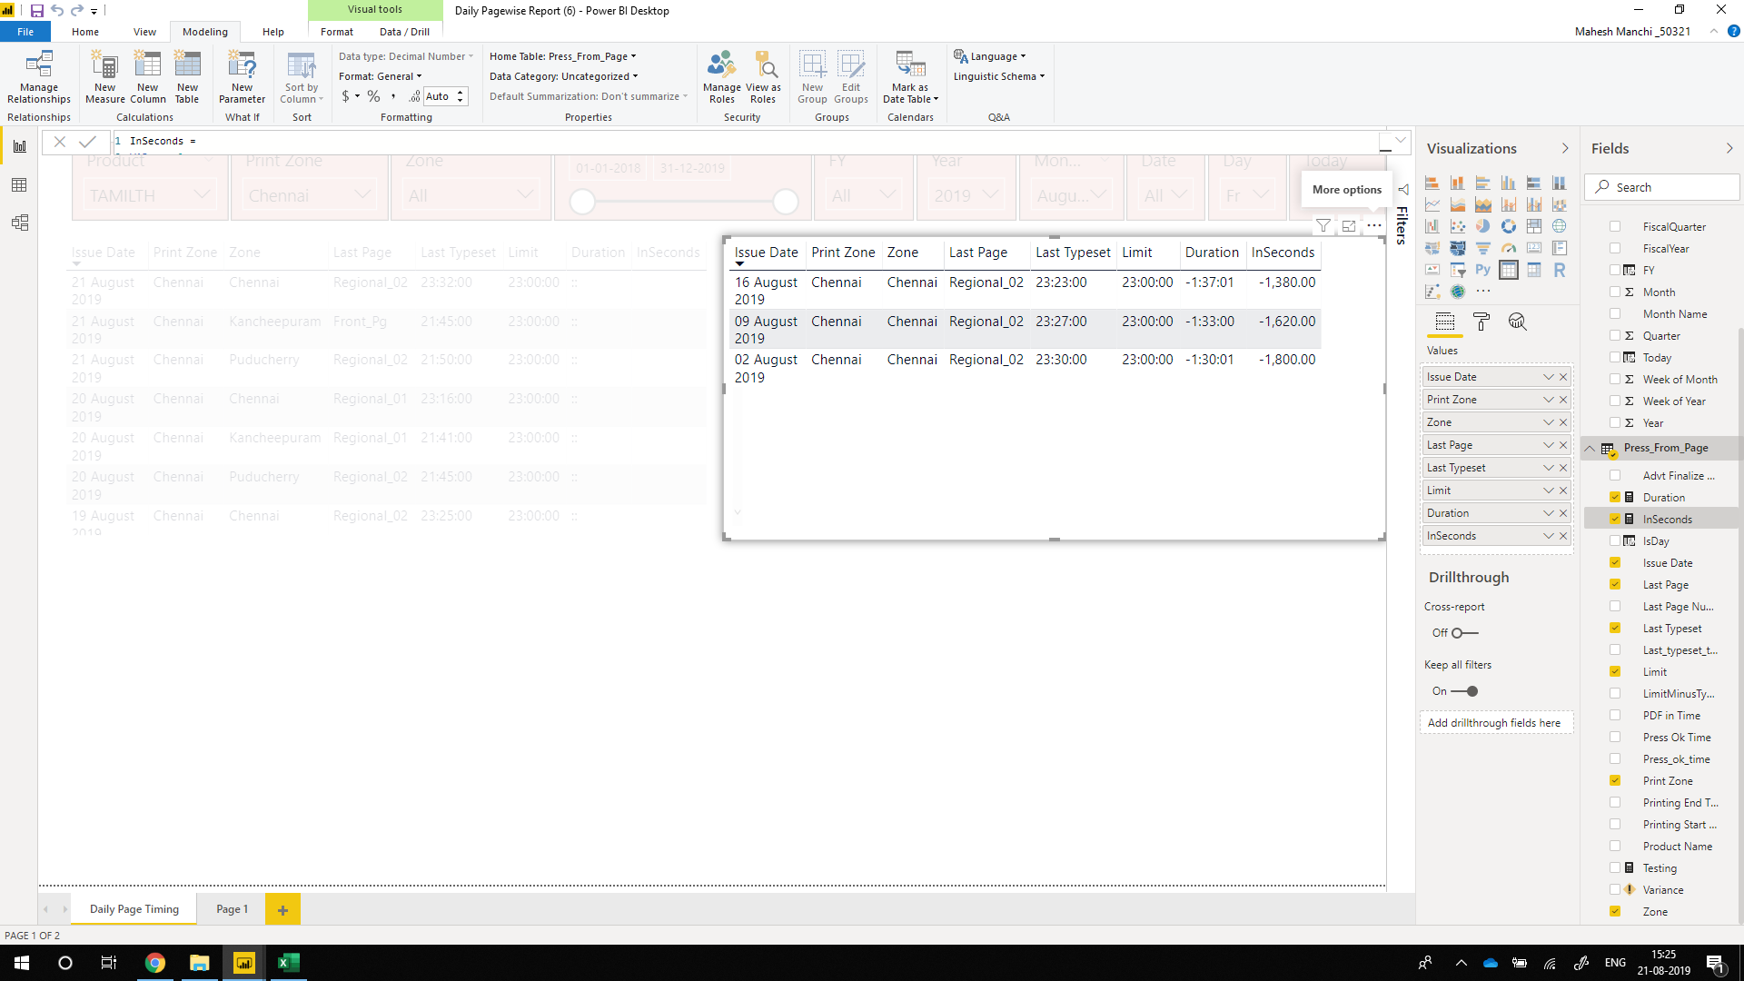The image size is (1744, 981).
Task: Check the Variance field checkbox
Action: (x=1615, y=890)
